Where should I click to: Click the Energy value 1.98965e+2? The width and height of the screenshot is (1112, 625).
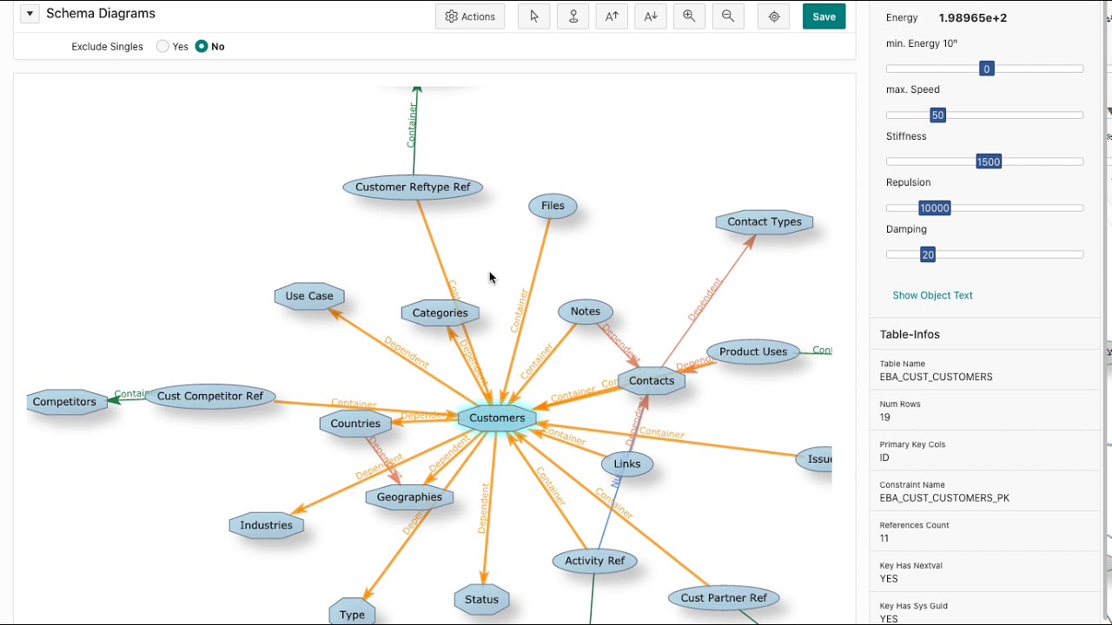coord(973,17)
